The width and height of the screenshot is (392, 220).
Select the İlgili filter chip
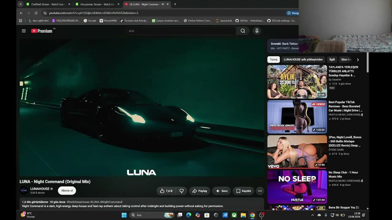[x=332, y=60]
